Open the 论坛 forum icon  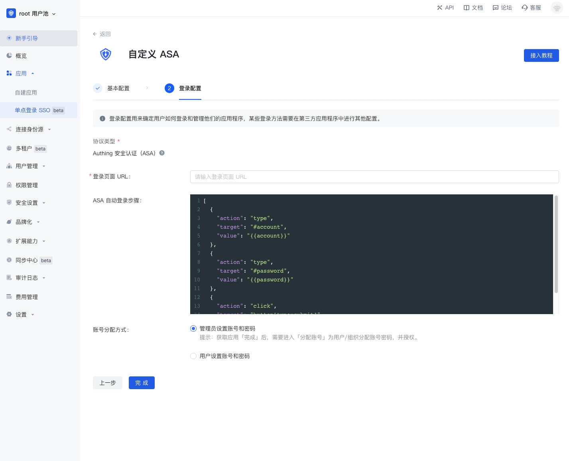[x=495, y=8]
